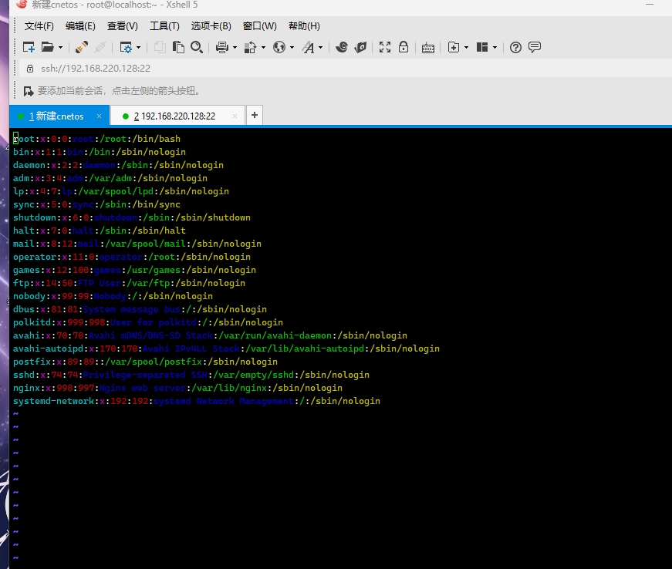This screenshot has height=569, width=672.
Task: Open the 编辑(E) menu
Action: (80, 26)
